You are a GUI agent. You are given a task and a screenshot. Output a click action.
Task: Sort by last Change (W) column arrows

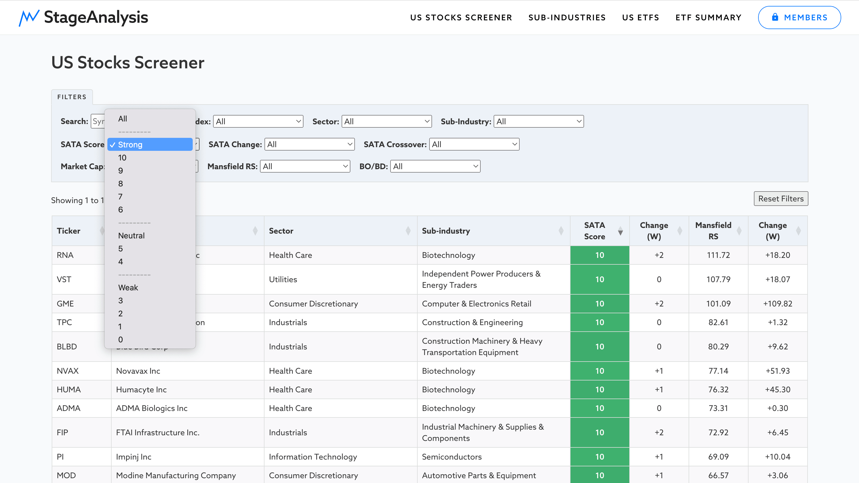(798, 231)
